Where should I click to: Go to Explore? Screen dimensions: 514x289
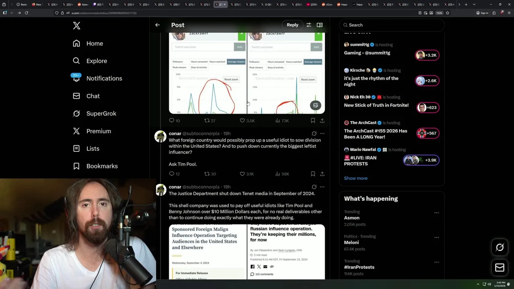click(90, 61)
